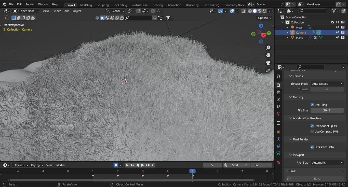Viewport: 348px width, 187px height.
Task: Open the camera Object Data properties tab
Action: click(x=278, y=153)
